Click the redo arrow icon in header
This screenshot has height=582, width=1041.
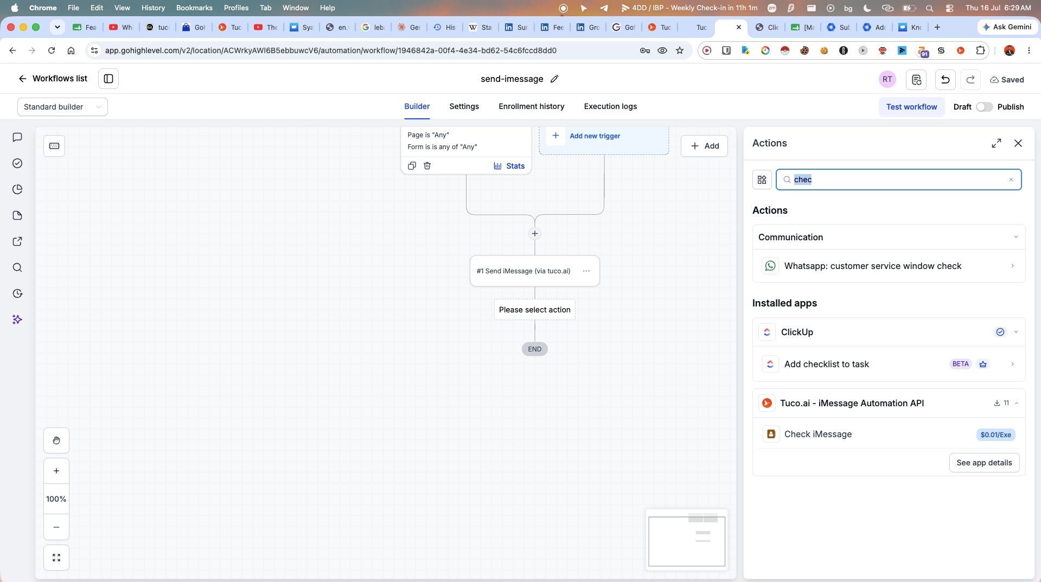[x=970, y=79]
